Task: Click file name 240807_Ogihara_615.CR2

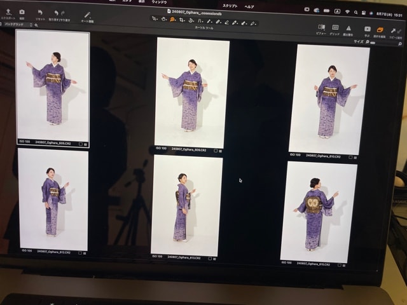Action: click(x=314, y=264)
